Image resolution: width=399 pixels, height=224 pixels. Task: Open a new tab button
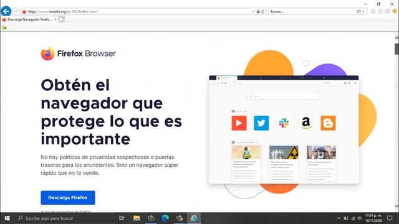click(x=62, y=19)
